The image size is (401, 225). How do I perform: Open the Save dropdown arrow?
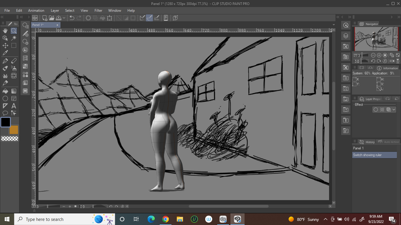[x=64, y=18]
